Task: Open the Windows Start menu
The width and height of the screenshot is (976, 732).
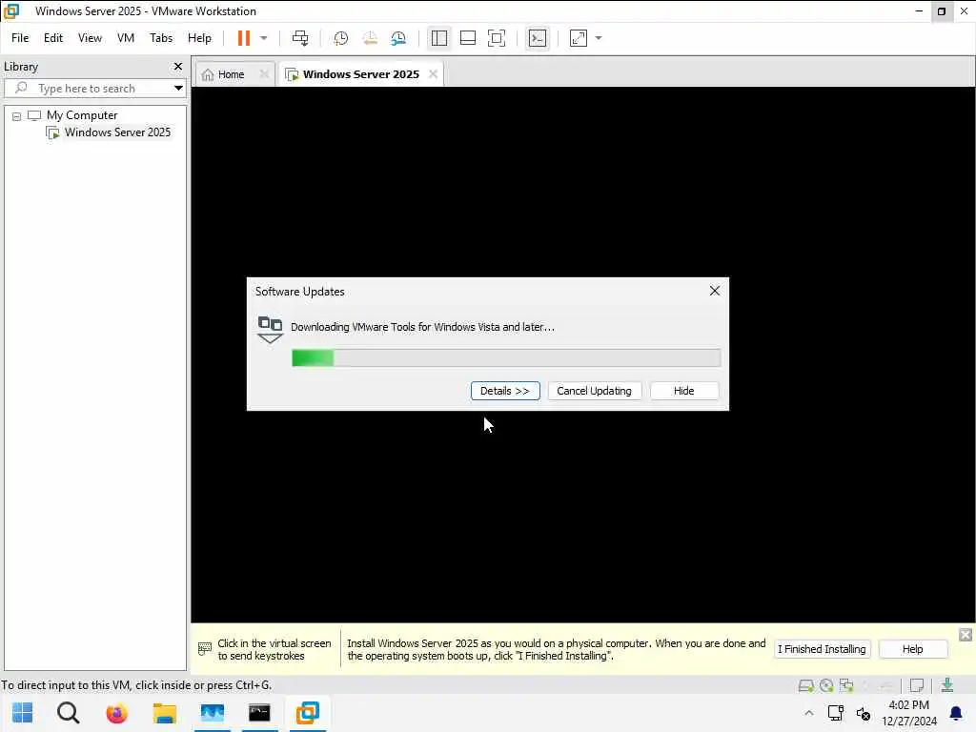Action: tap(23, 713)
